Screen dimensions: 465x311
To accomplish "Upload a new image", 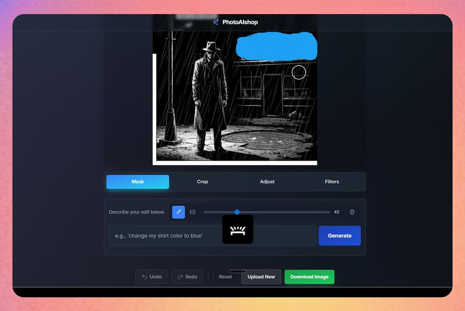I will tap(261, 277).
